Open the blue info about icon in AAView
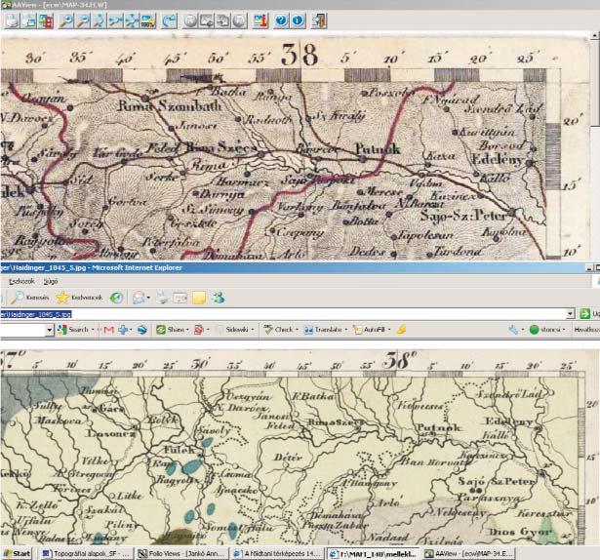Image resolution: width=600 pixels, height=560 pixels. tap(298, 20)
